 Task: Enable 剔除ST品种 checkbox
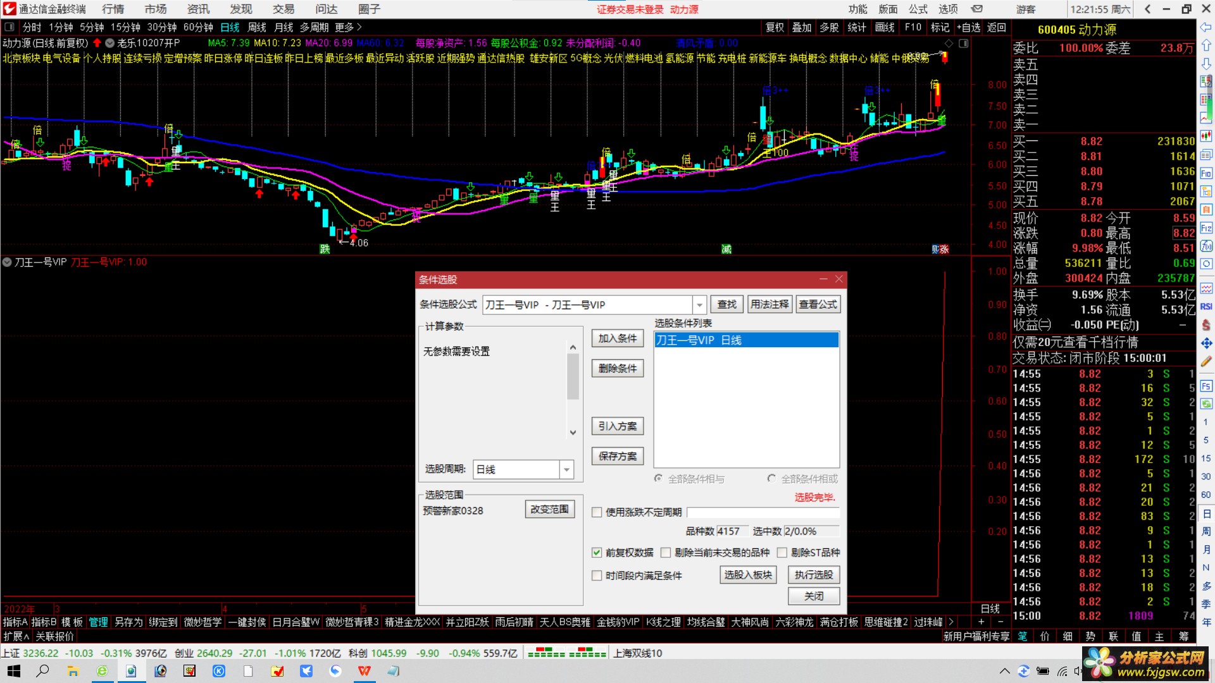(782, 553)
